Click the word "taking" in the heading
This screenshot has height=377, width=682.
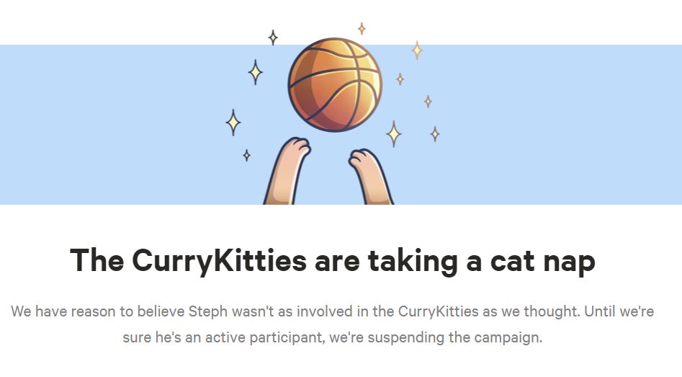click(x=413, y=260)
